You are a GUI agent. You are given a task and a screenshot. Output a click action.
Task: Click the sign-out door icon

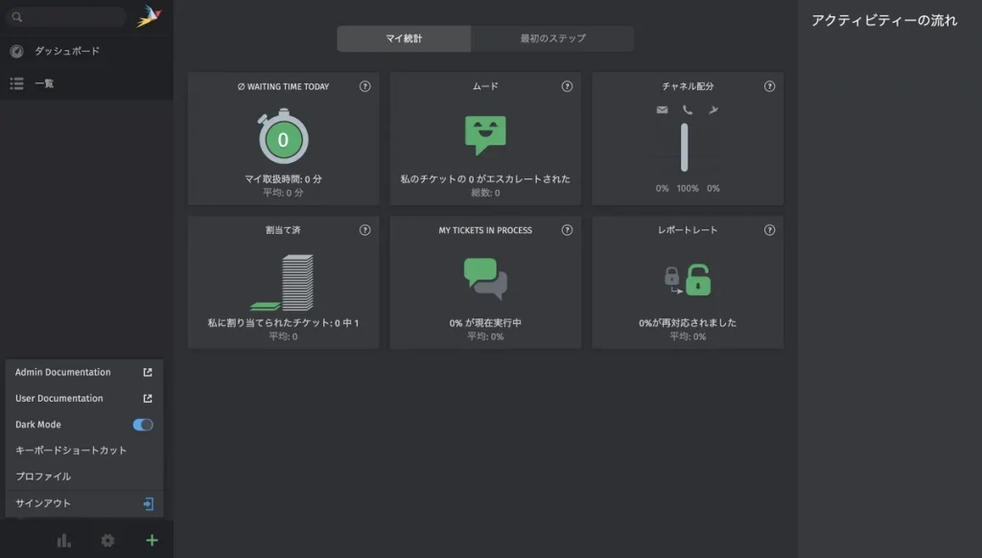click(149, 503)
